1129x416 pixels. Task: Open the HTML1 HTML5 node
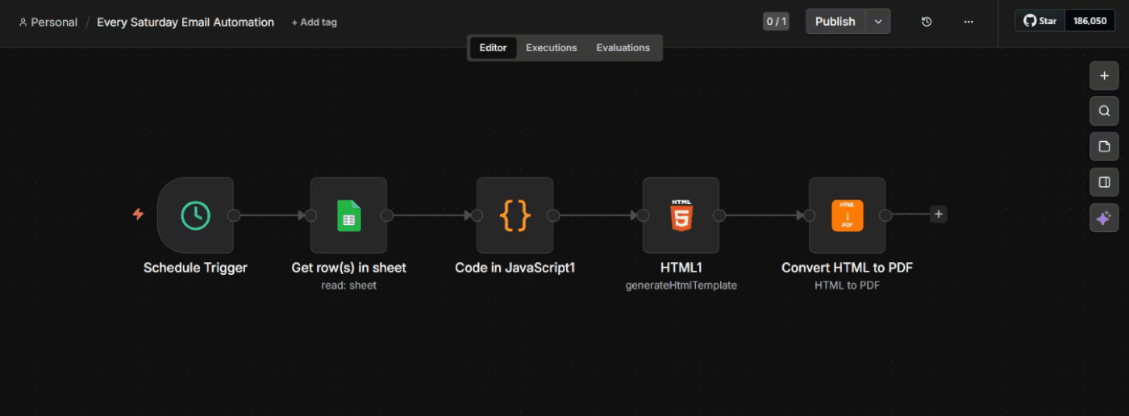(681, 215)
